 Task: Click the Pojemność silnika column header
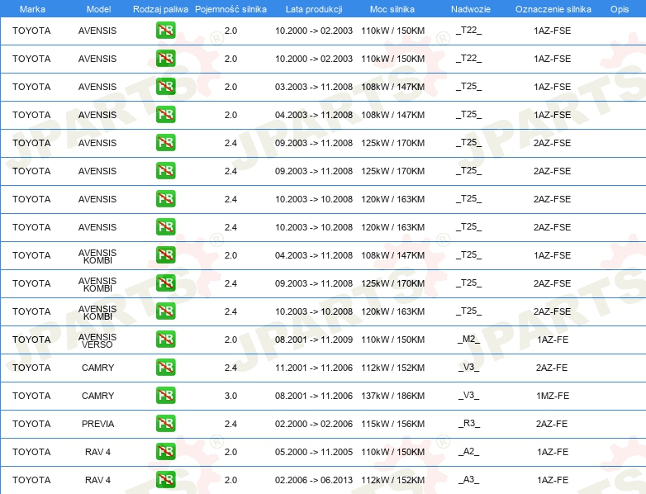[230, 9]
